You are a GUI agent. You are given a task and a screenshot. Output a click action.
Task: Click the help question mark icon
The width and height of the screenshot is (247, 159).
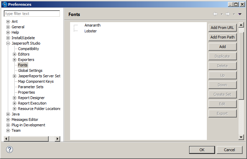click(10, 149)
